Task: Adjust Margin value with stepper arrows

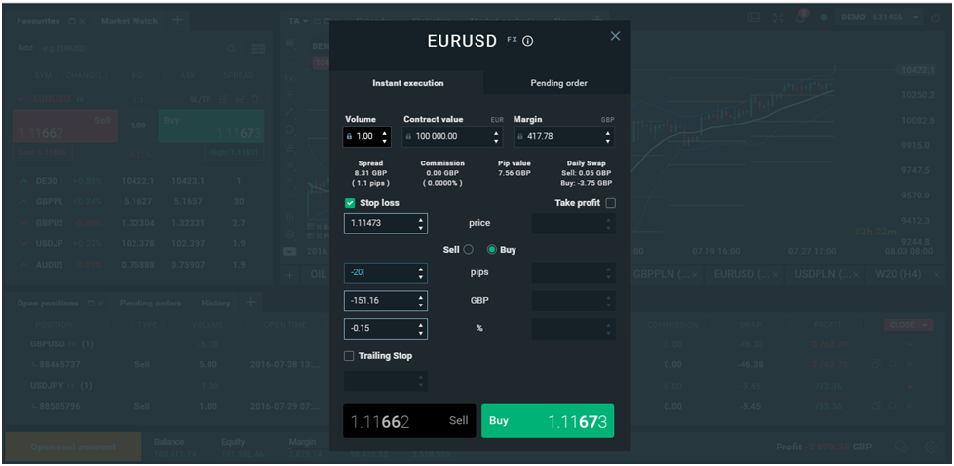Action: [x=608, y=137]
